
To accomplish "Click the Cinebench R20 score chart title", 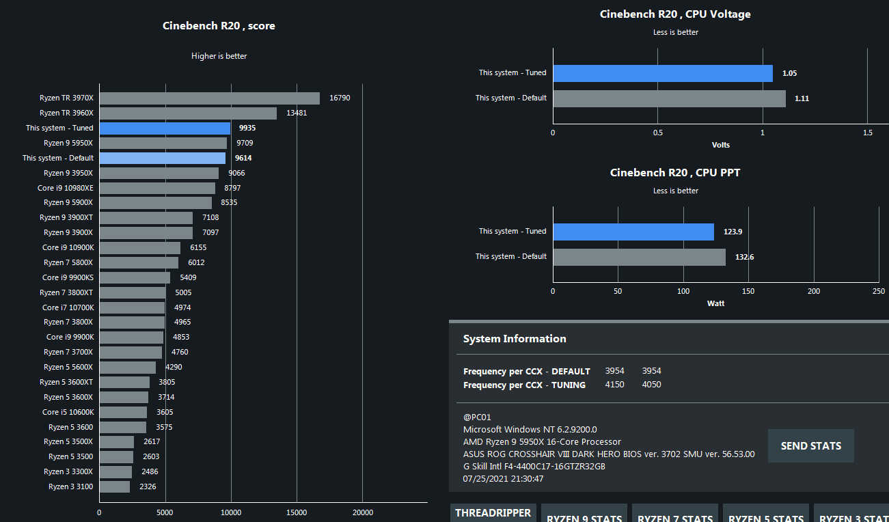I will [219, 26].
